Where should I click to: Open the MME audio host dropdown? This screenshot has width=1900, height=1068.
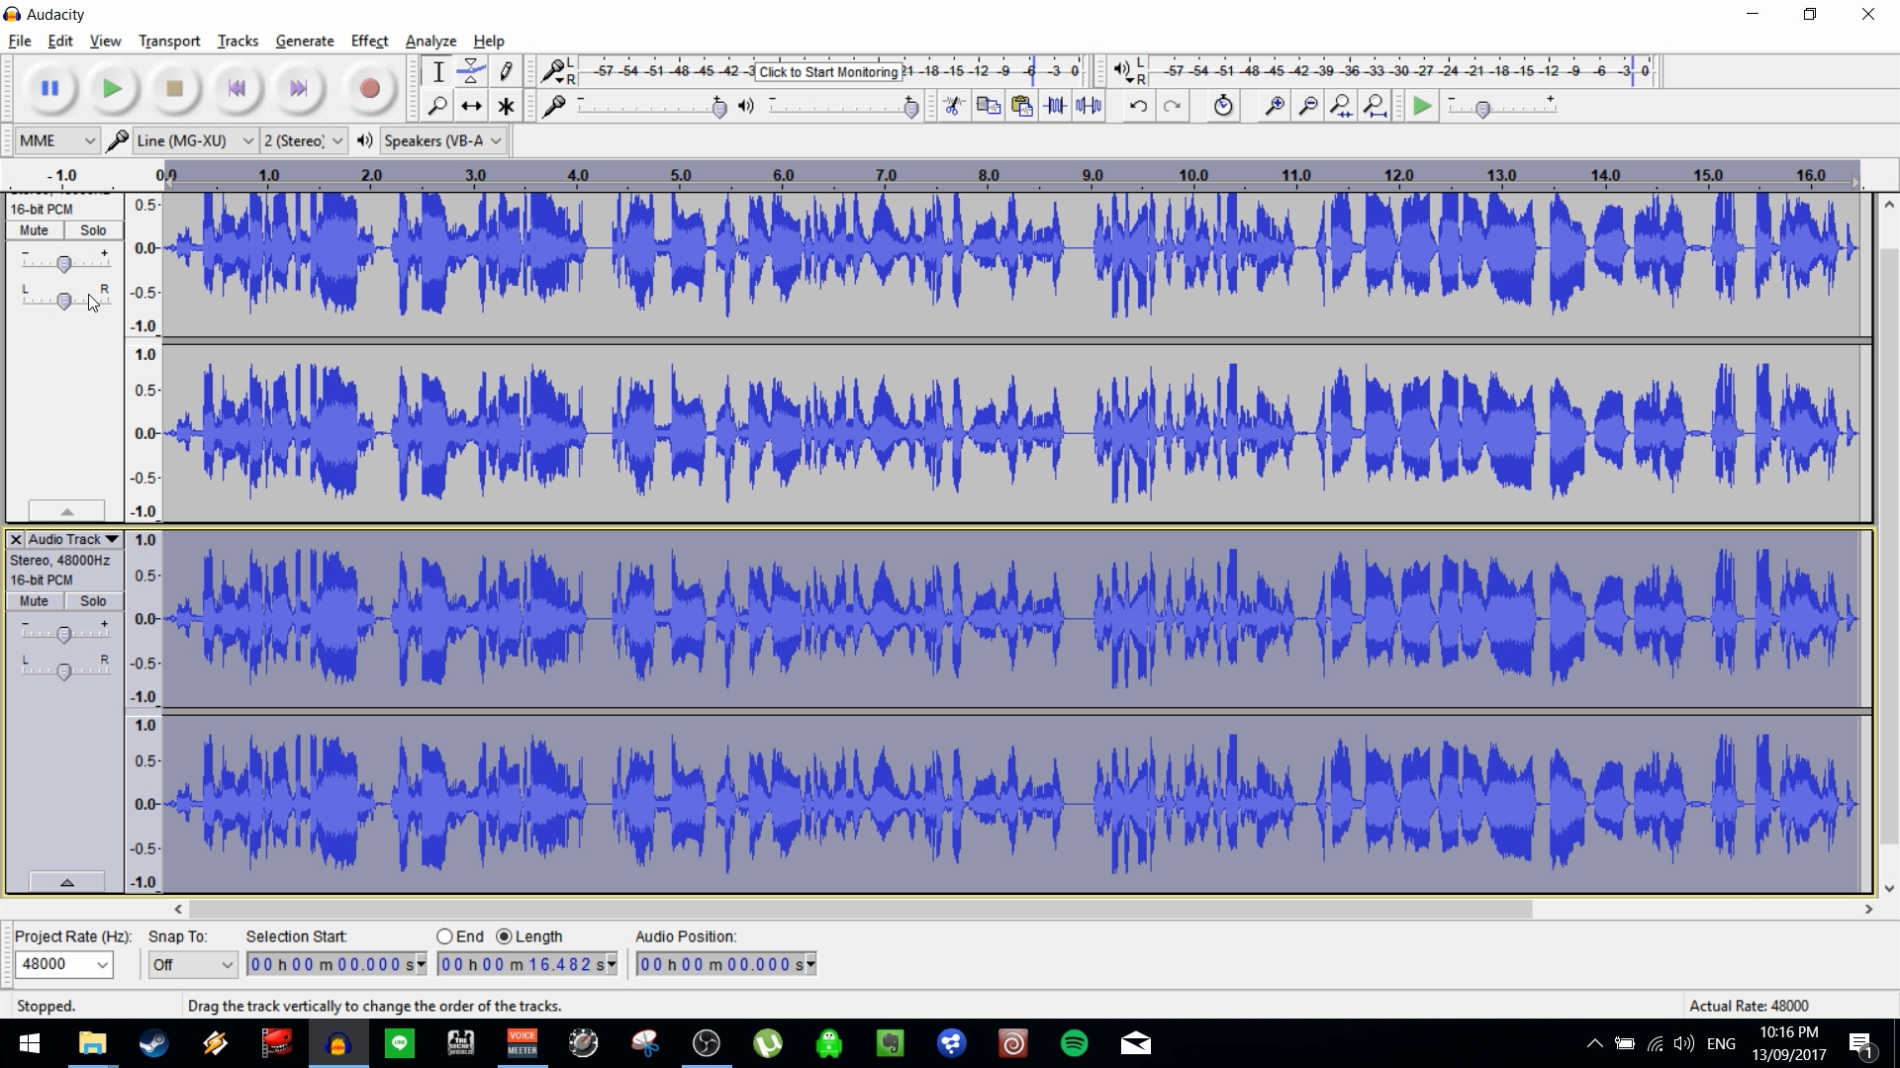56,140
